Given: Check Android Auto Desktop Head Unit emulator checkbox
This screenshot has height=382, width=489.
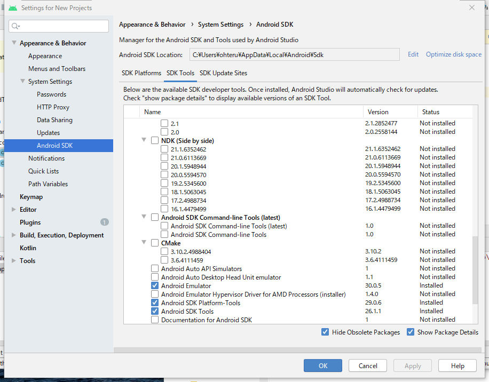Looking at the screenshot, I should click(155, 277).
